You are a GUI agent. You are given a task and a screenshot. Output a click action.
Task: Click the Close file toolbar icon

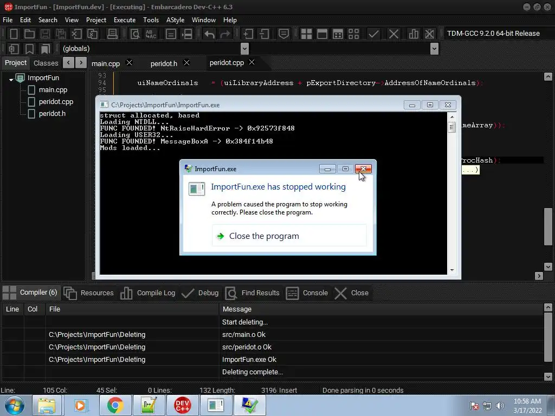(76, 34)
